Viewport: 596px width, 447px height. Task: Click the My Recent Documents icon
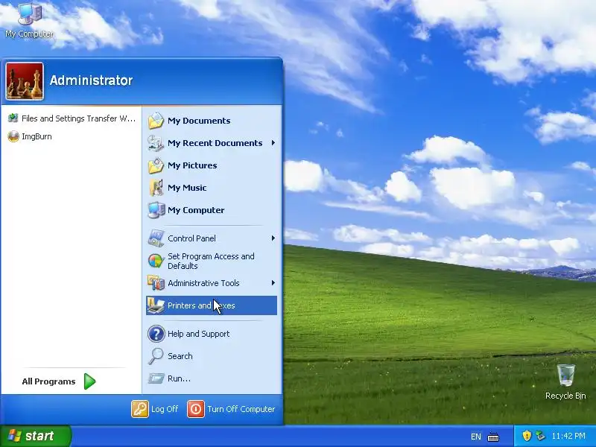tap(156, 143)
